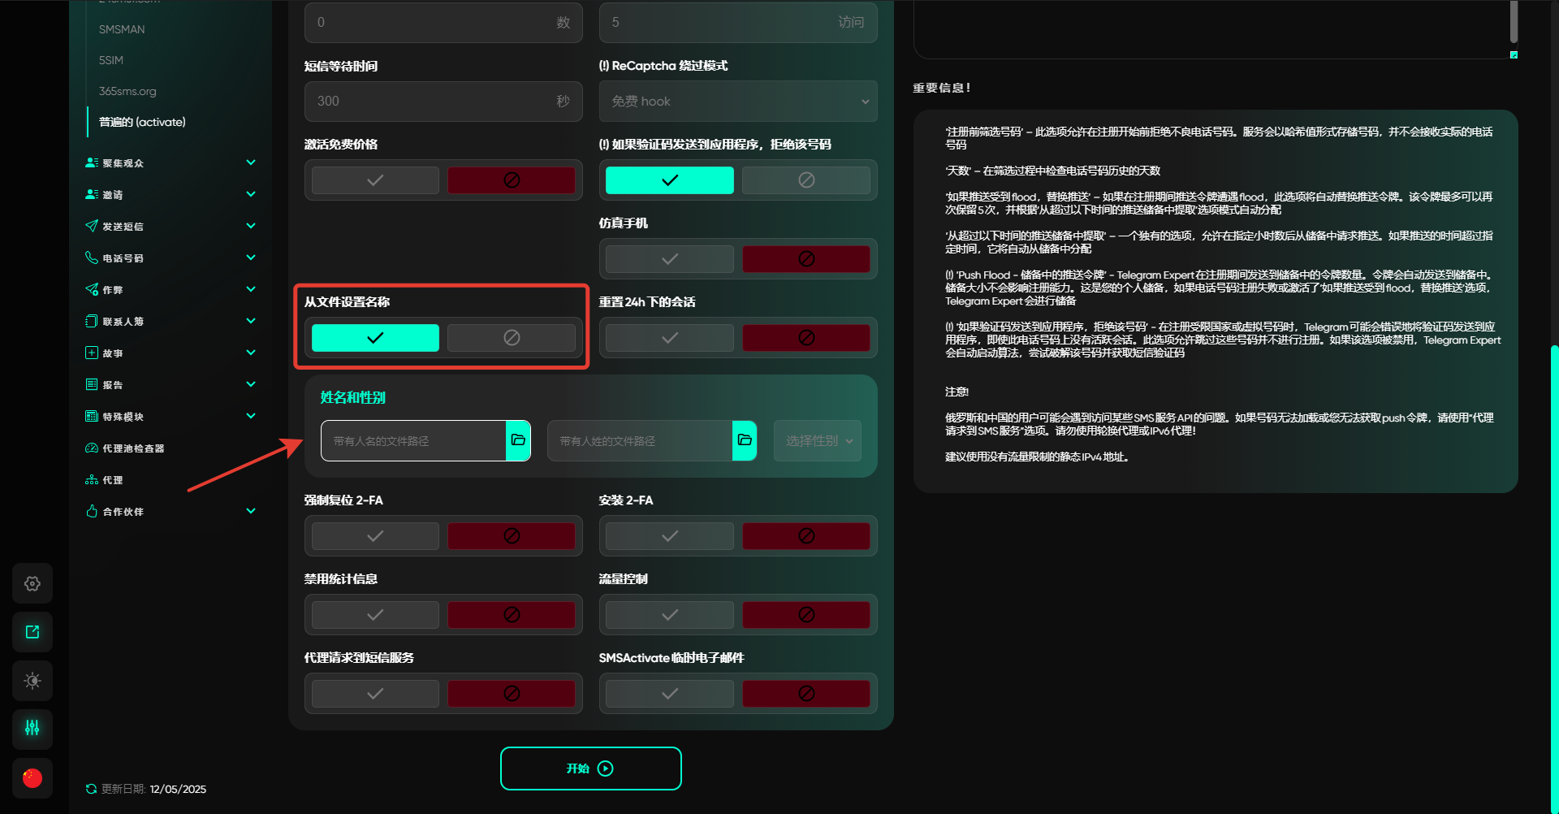Select 普遍的 (activate) in sidebar
The image size is (1559, 814).
coord(142,122)
